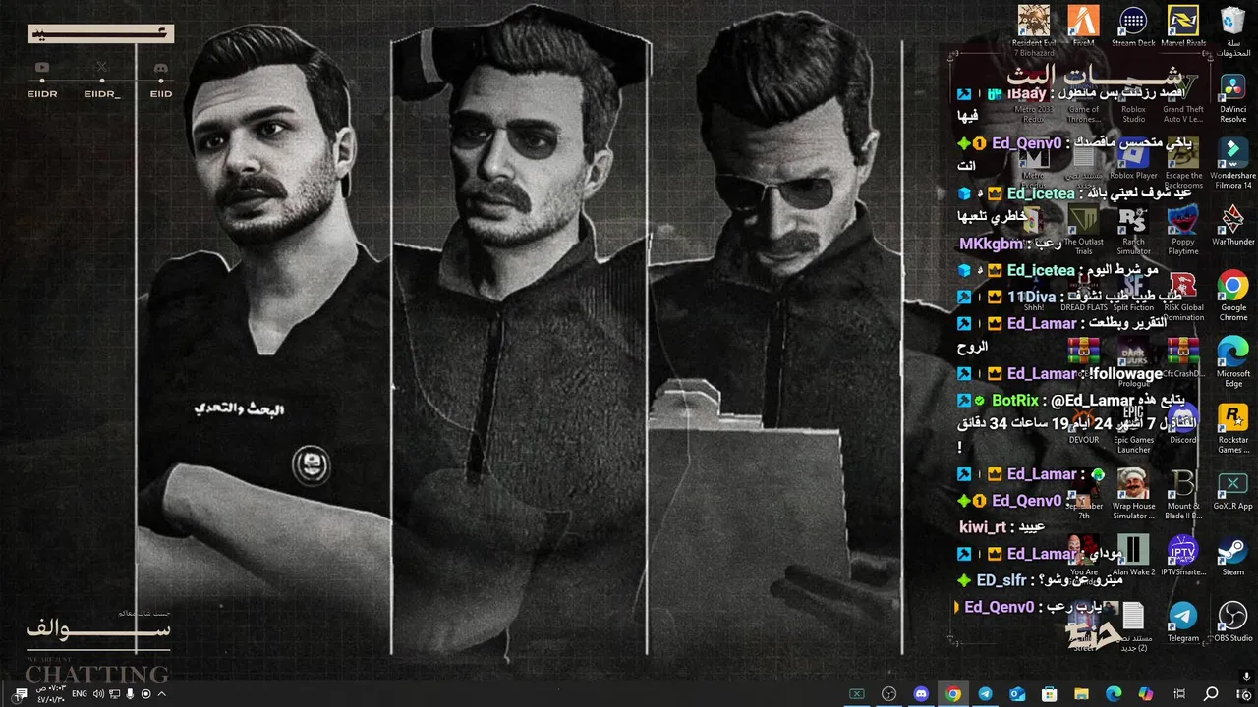Select the Microsoft Edge desktop shortcut

click(1233, 361)
